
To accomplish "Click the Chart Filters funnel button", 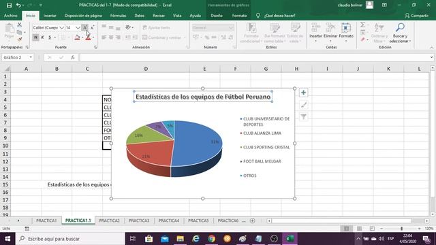I will [303, 117].
